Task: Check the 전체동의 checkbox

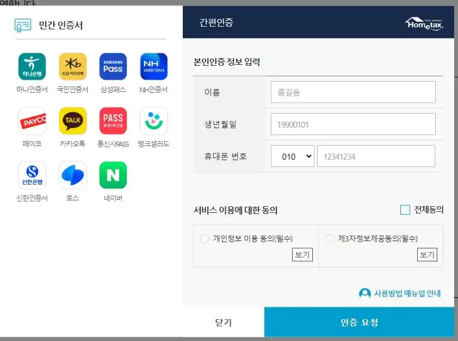Action: (x=405, y=209)
